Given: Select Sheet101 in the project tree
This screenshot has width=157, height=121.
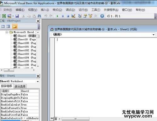Looking at the screenshot, I should click(x=25, y=47).
